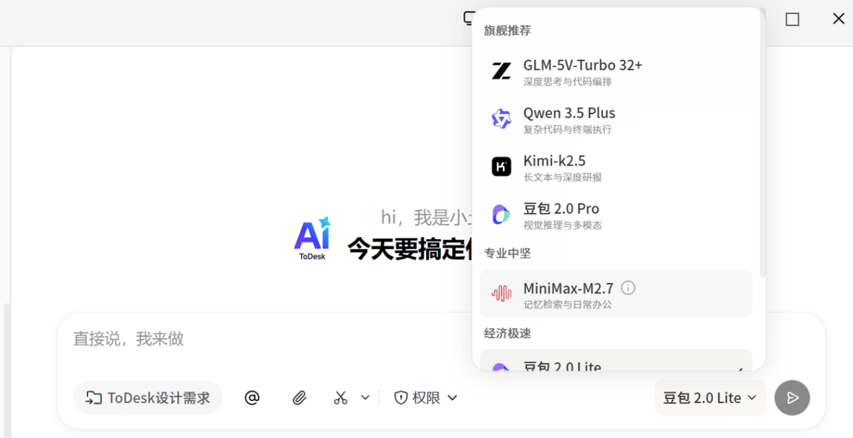Click the 专业中坚 section heading

click(x=508, y=253)
